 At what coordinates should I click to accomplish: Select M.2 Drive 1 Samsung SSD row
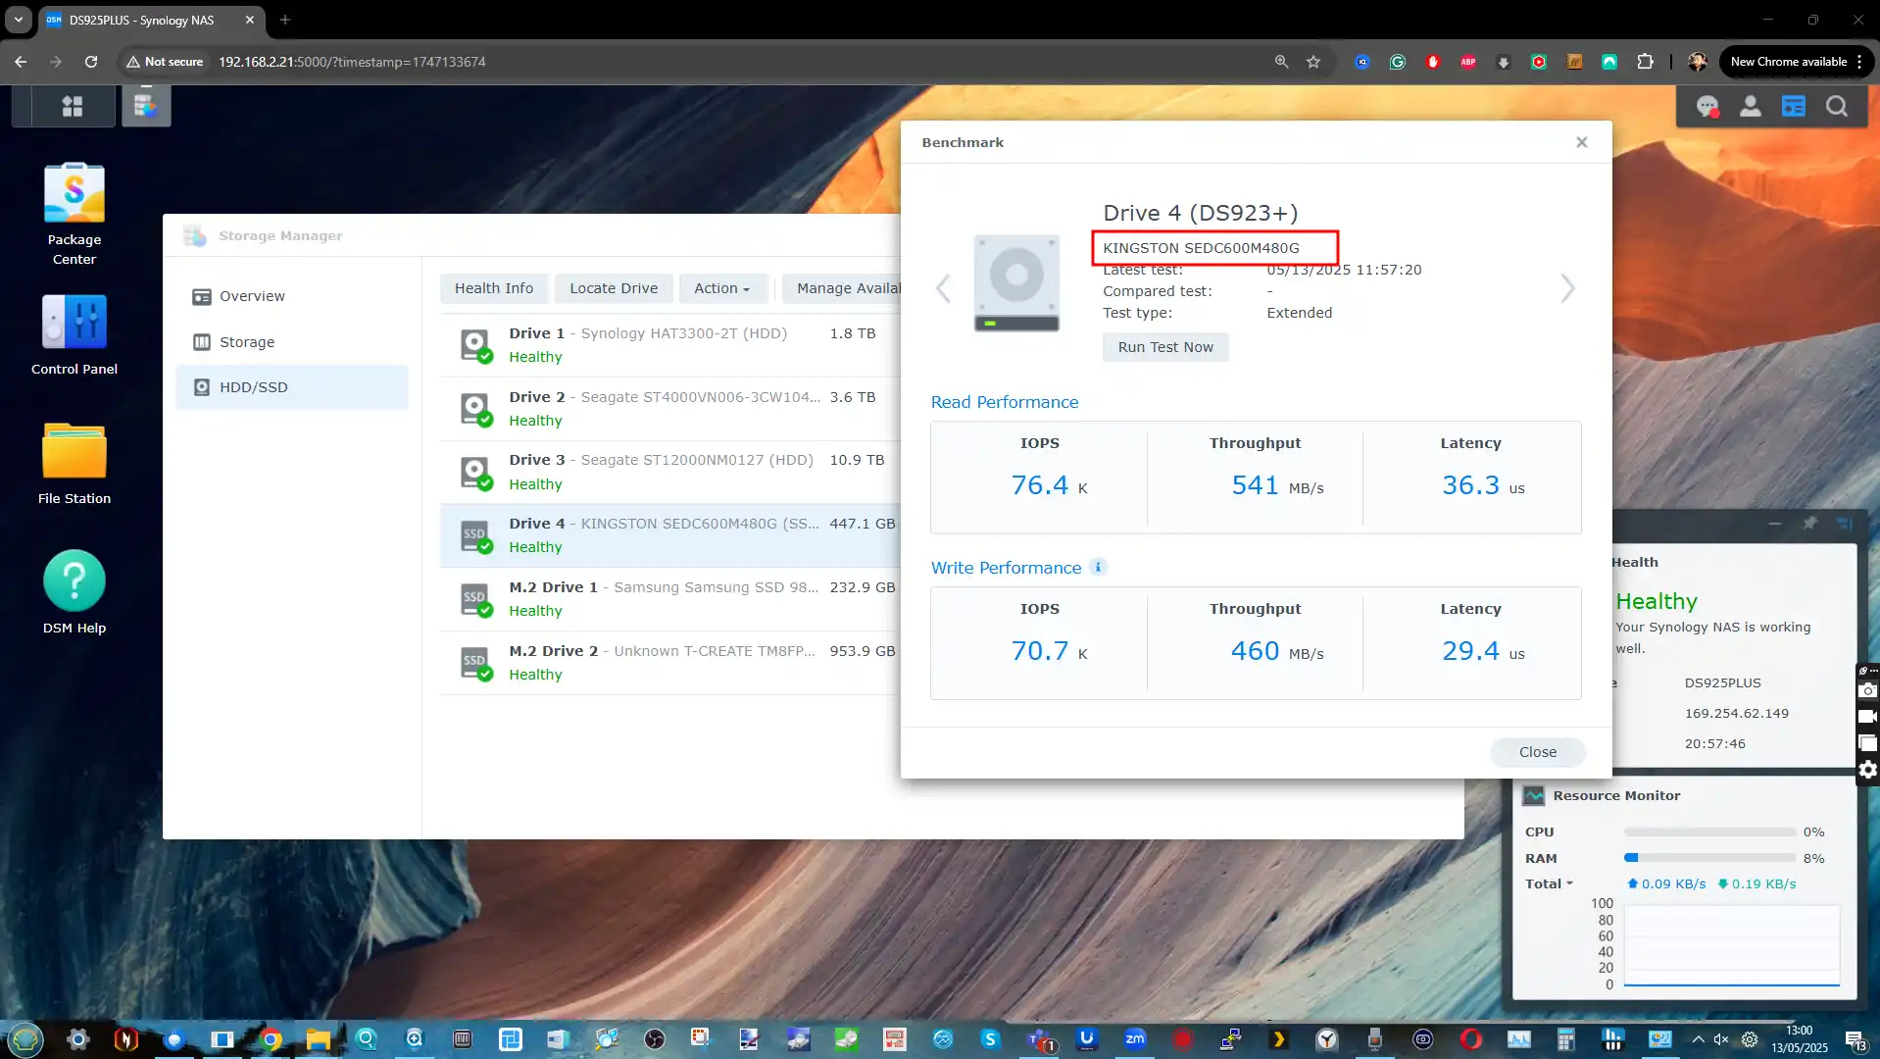669,599
